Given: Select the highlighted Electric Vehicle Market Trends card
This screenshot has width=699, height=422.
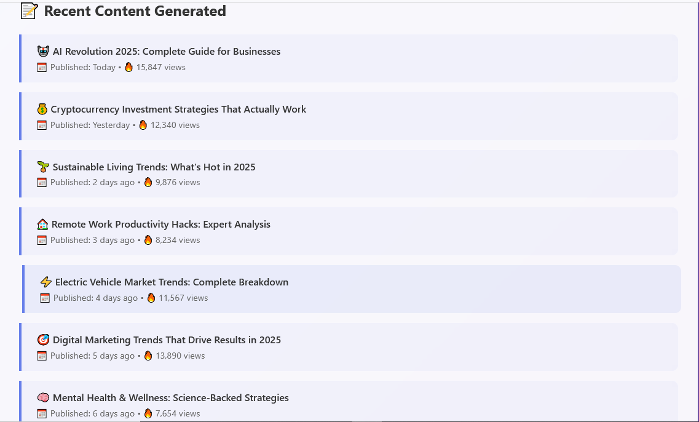Looking at the screenshot, I should pyautogui.click(x=352, y=289).
